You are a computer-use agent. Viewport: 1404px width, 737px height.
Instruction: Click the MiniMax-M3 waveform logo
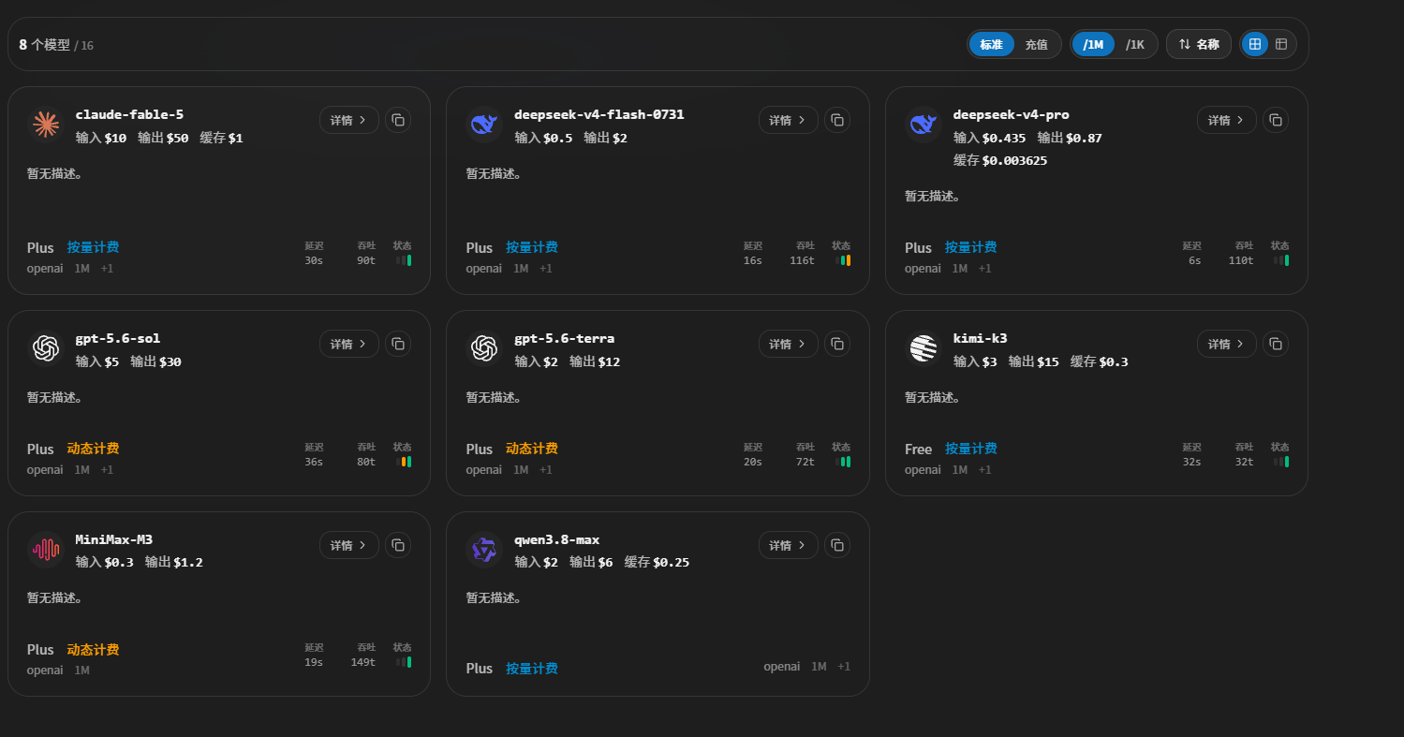click(45, 550)
